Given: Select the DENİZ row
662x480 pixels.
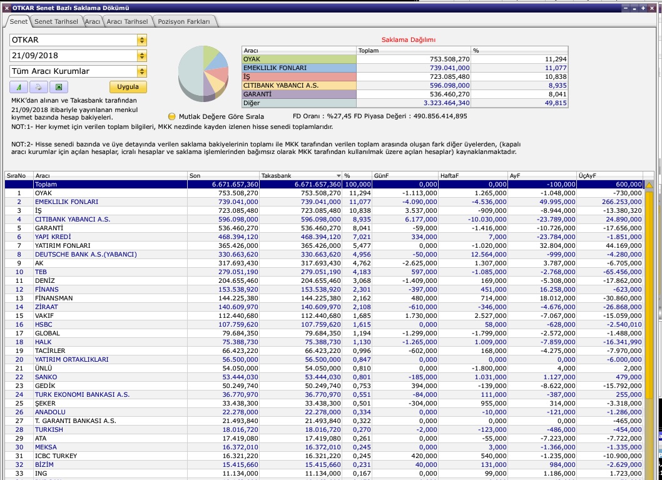Looking at the screenshot, I should 324,281.
